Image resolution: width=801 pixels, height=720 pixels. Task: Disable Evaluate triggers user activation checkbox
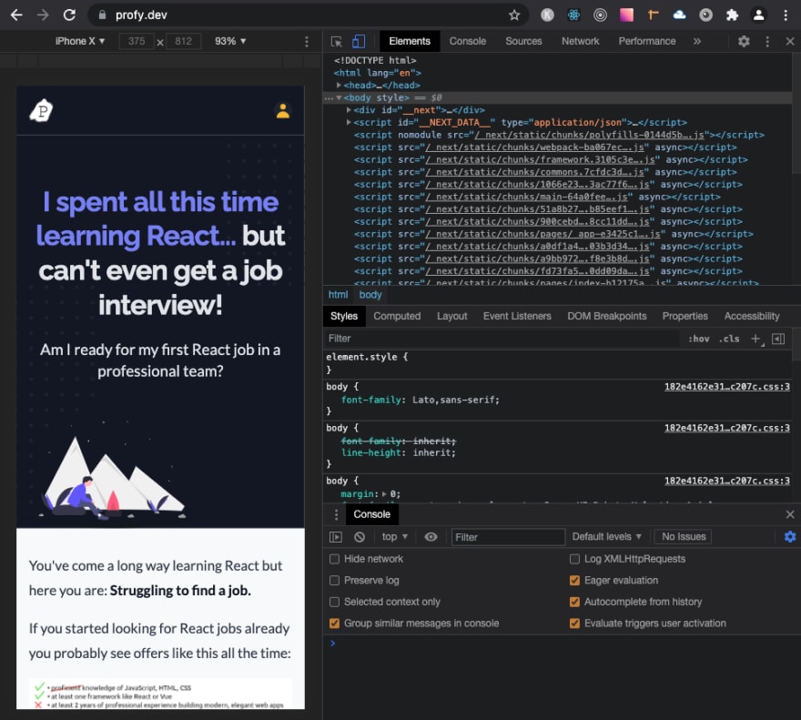point(574,624)
